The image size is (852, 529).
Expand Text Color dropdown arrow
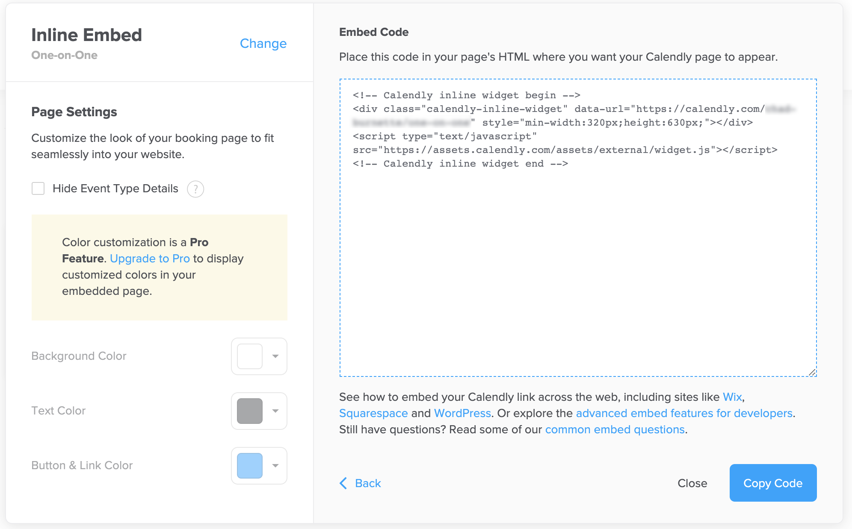coord(275,411)
